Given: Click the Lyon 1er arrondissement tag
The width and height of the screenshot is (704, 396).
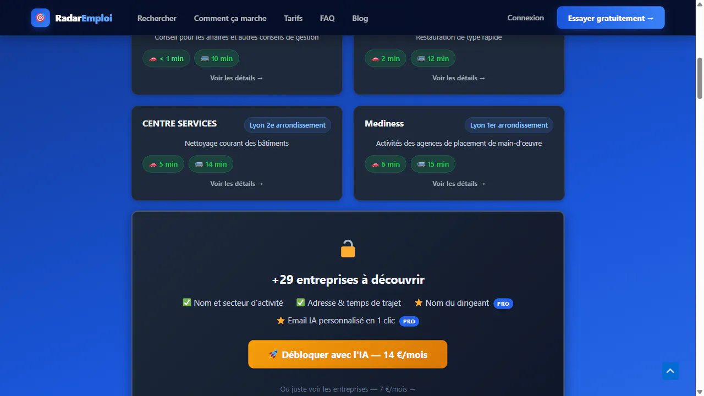Looking at the screenshot, I should click(509, 125).
